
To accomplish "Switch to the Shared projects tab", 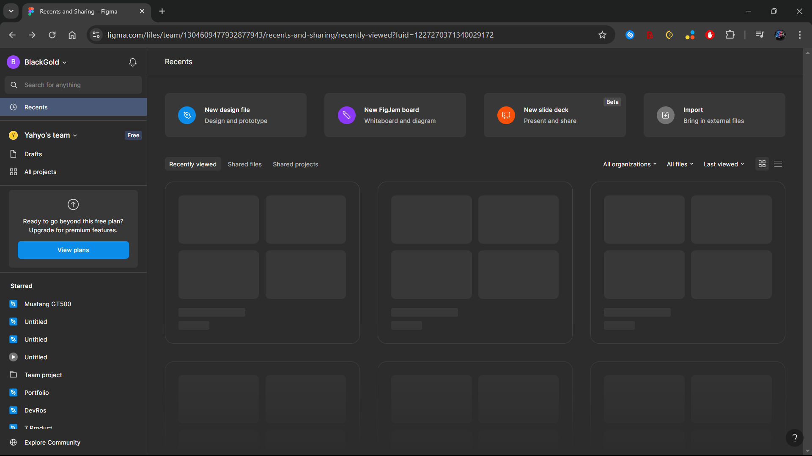I will click(x=295, y=164).
